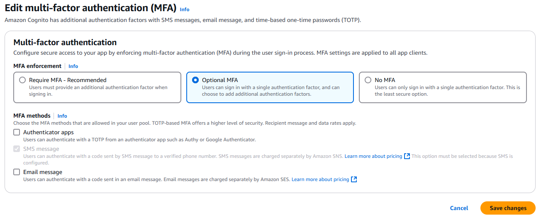Select the Require MFA - Recommended radio button
This screenshot has width=541, height=220.
[22, 80]
